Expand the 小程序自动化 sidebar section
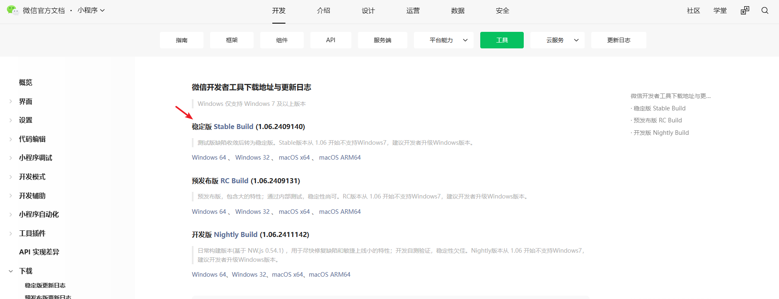Viewport: 779px width, 299px height. pyautogui.click(x=11, y=215)
